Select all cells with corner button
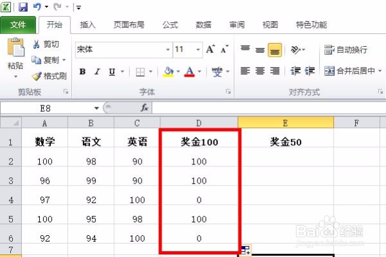386x257 pixels. pos(11,123)
